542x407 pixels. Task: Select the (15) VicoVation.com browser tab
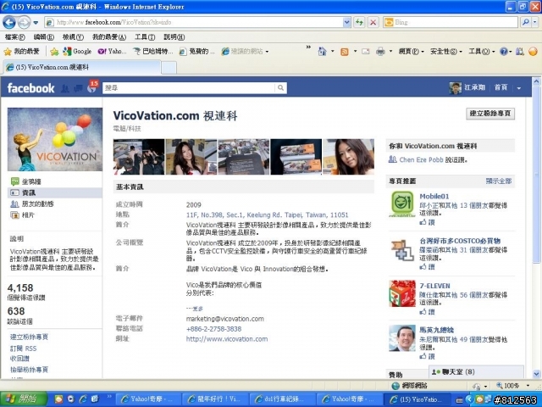82,67
